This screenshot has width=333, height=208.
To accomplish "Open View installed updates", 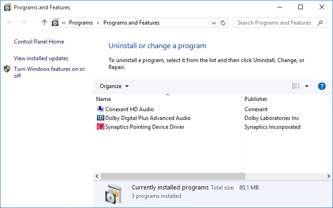I will (x=41, y=58).
